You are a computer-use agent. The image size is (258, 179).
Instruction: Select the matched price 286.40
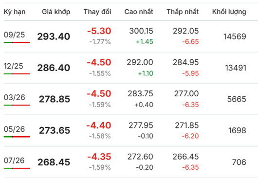[x=54, y=68]
